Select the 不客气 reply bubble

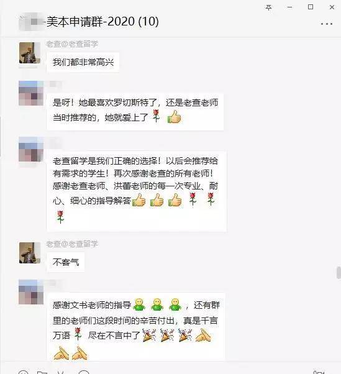66,262
